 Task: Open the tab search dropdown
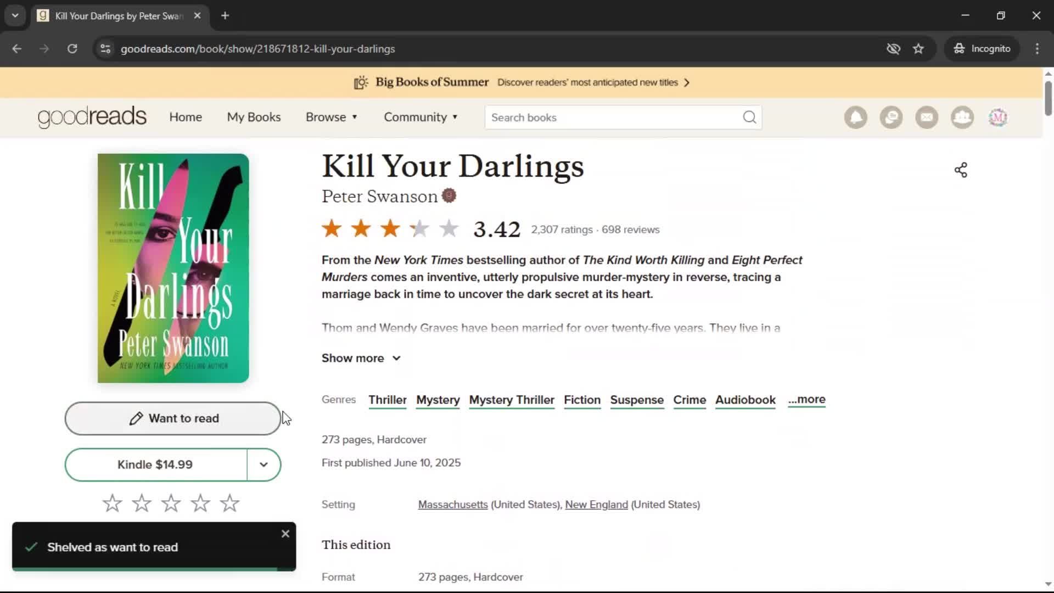(15, 15)
